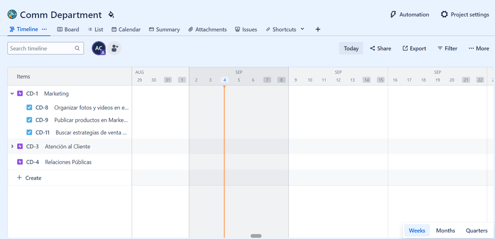Click the Automation lightning icon
The height and width of the screenshot is (239, 495).
[393, 14]
